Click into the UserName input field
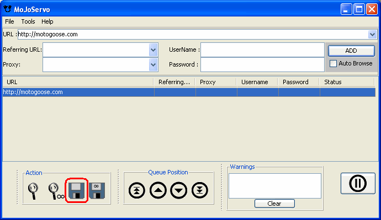The width and height of the screenshot is (381, 220). tap(262, 50)
